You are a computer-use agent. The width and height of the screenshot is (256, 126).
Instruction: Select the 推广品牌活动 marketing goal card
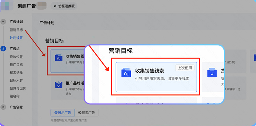pos(67,88)
